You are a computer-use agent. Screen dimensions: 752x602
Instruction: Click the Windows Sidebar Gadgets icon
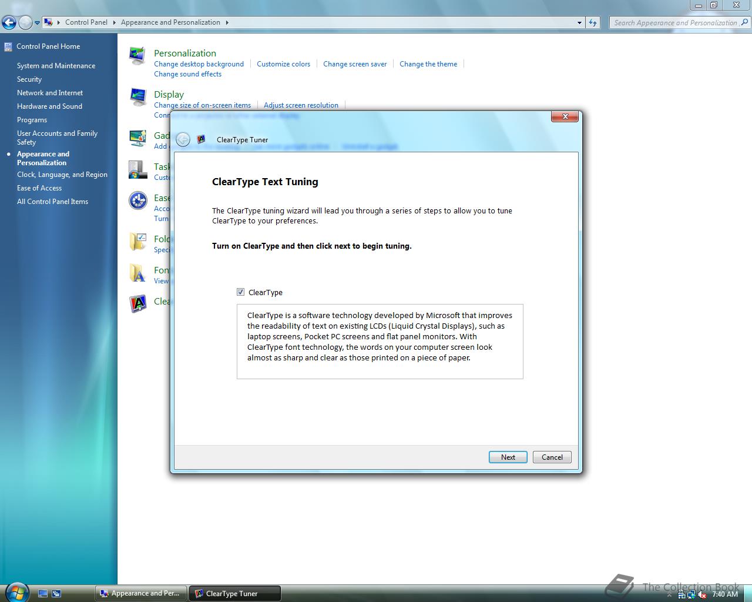pyautogui.click(x=137, y=138)
